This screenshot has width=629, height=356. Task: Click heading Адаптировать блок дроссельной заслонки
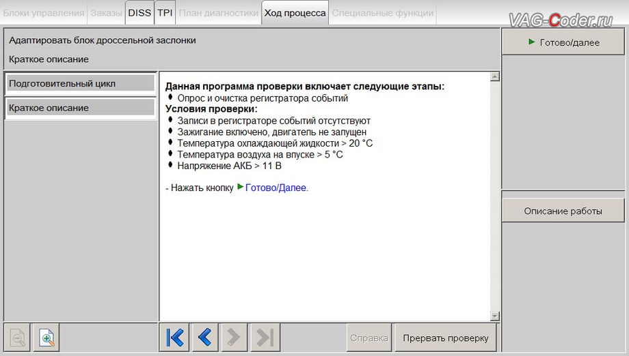[103, 40]
